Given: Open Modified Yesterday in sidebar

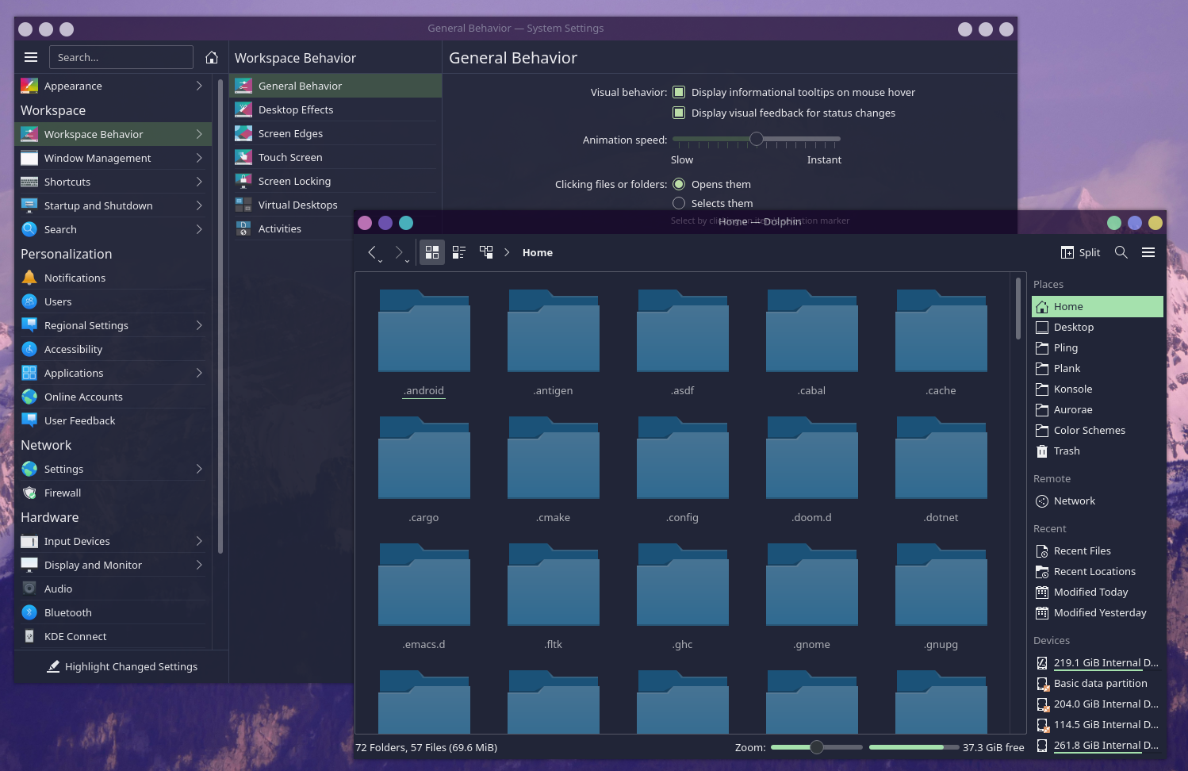Looking at the screenshot, I should click(1098, 612).
